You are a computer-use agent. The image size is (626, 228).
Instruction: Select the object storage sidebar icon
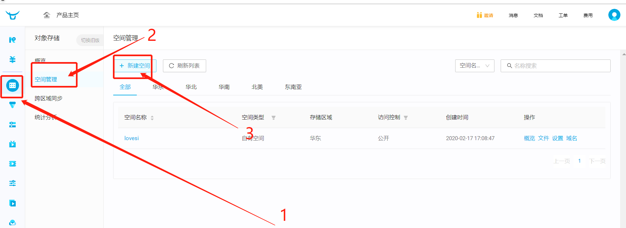12,86
